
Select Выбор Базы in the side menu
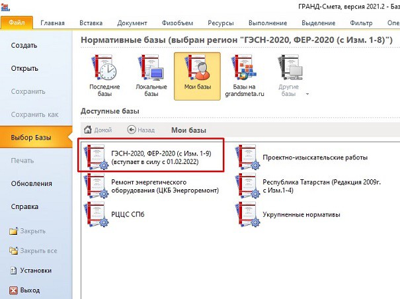click(x=36, y=137)
